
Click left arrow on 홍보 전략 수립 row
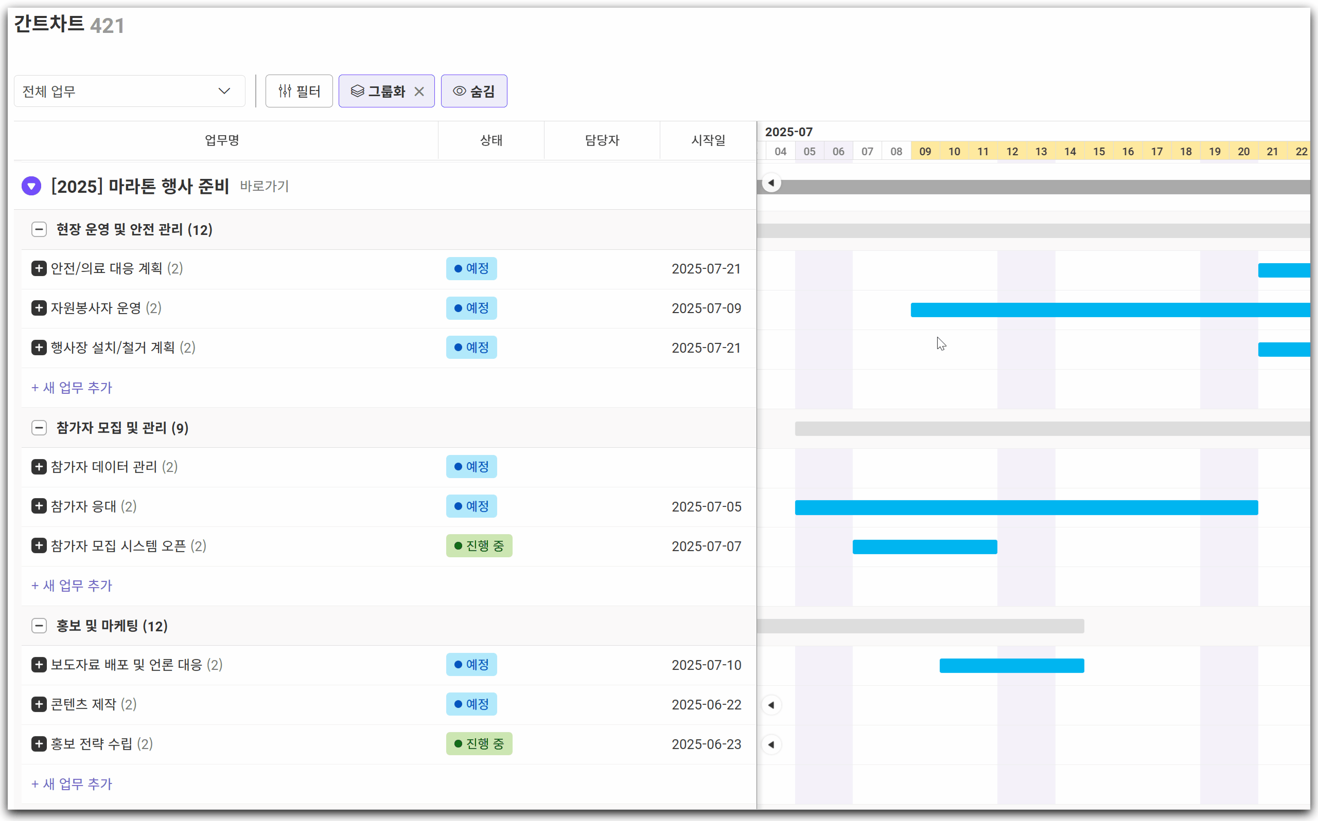(x=771, y=744)
